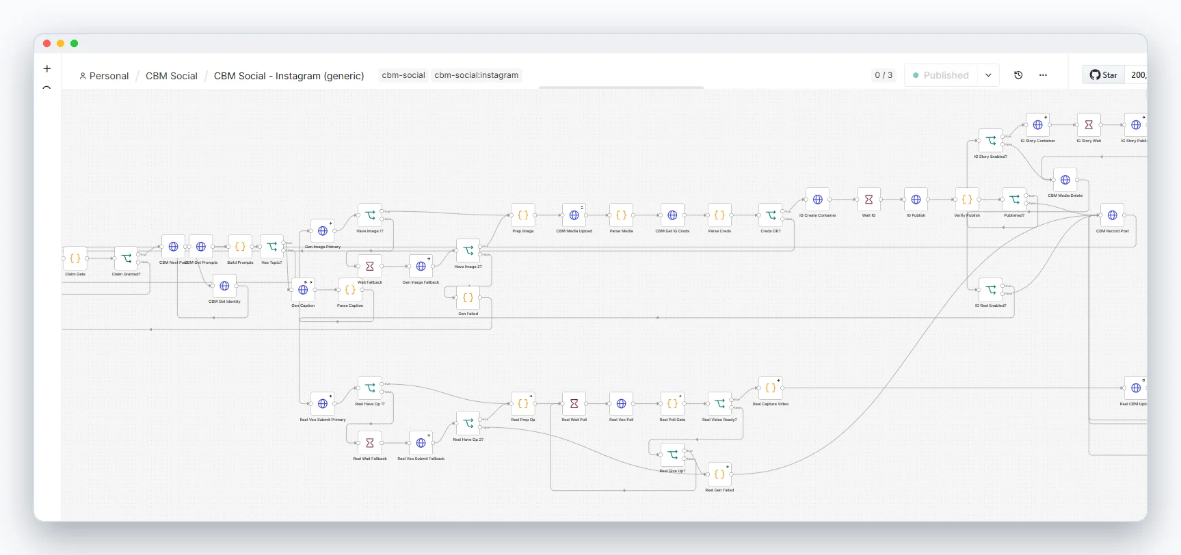Open the Gen Caption HTTP node
1181x555 pixels.
click(303, 290)
